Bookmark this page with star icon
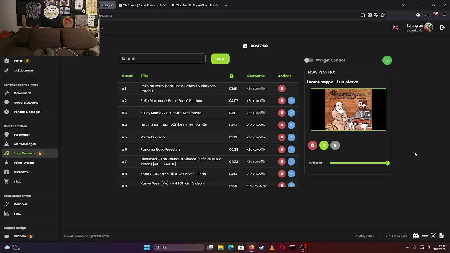The width and height of the screenshot is (450, 253). click(383, 15)
